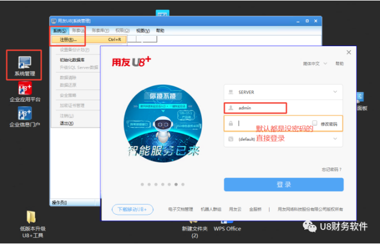
Task: Click the lock icon in password field
Action: coord(231,124)
